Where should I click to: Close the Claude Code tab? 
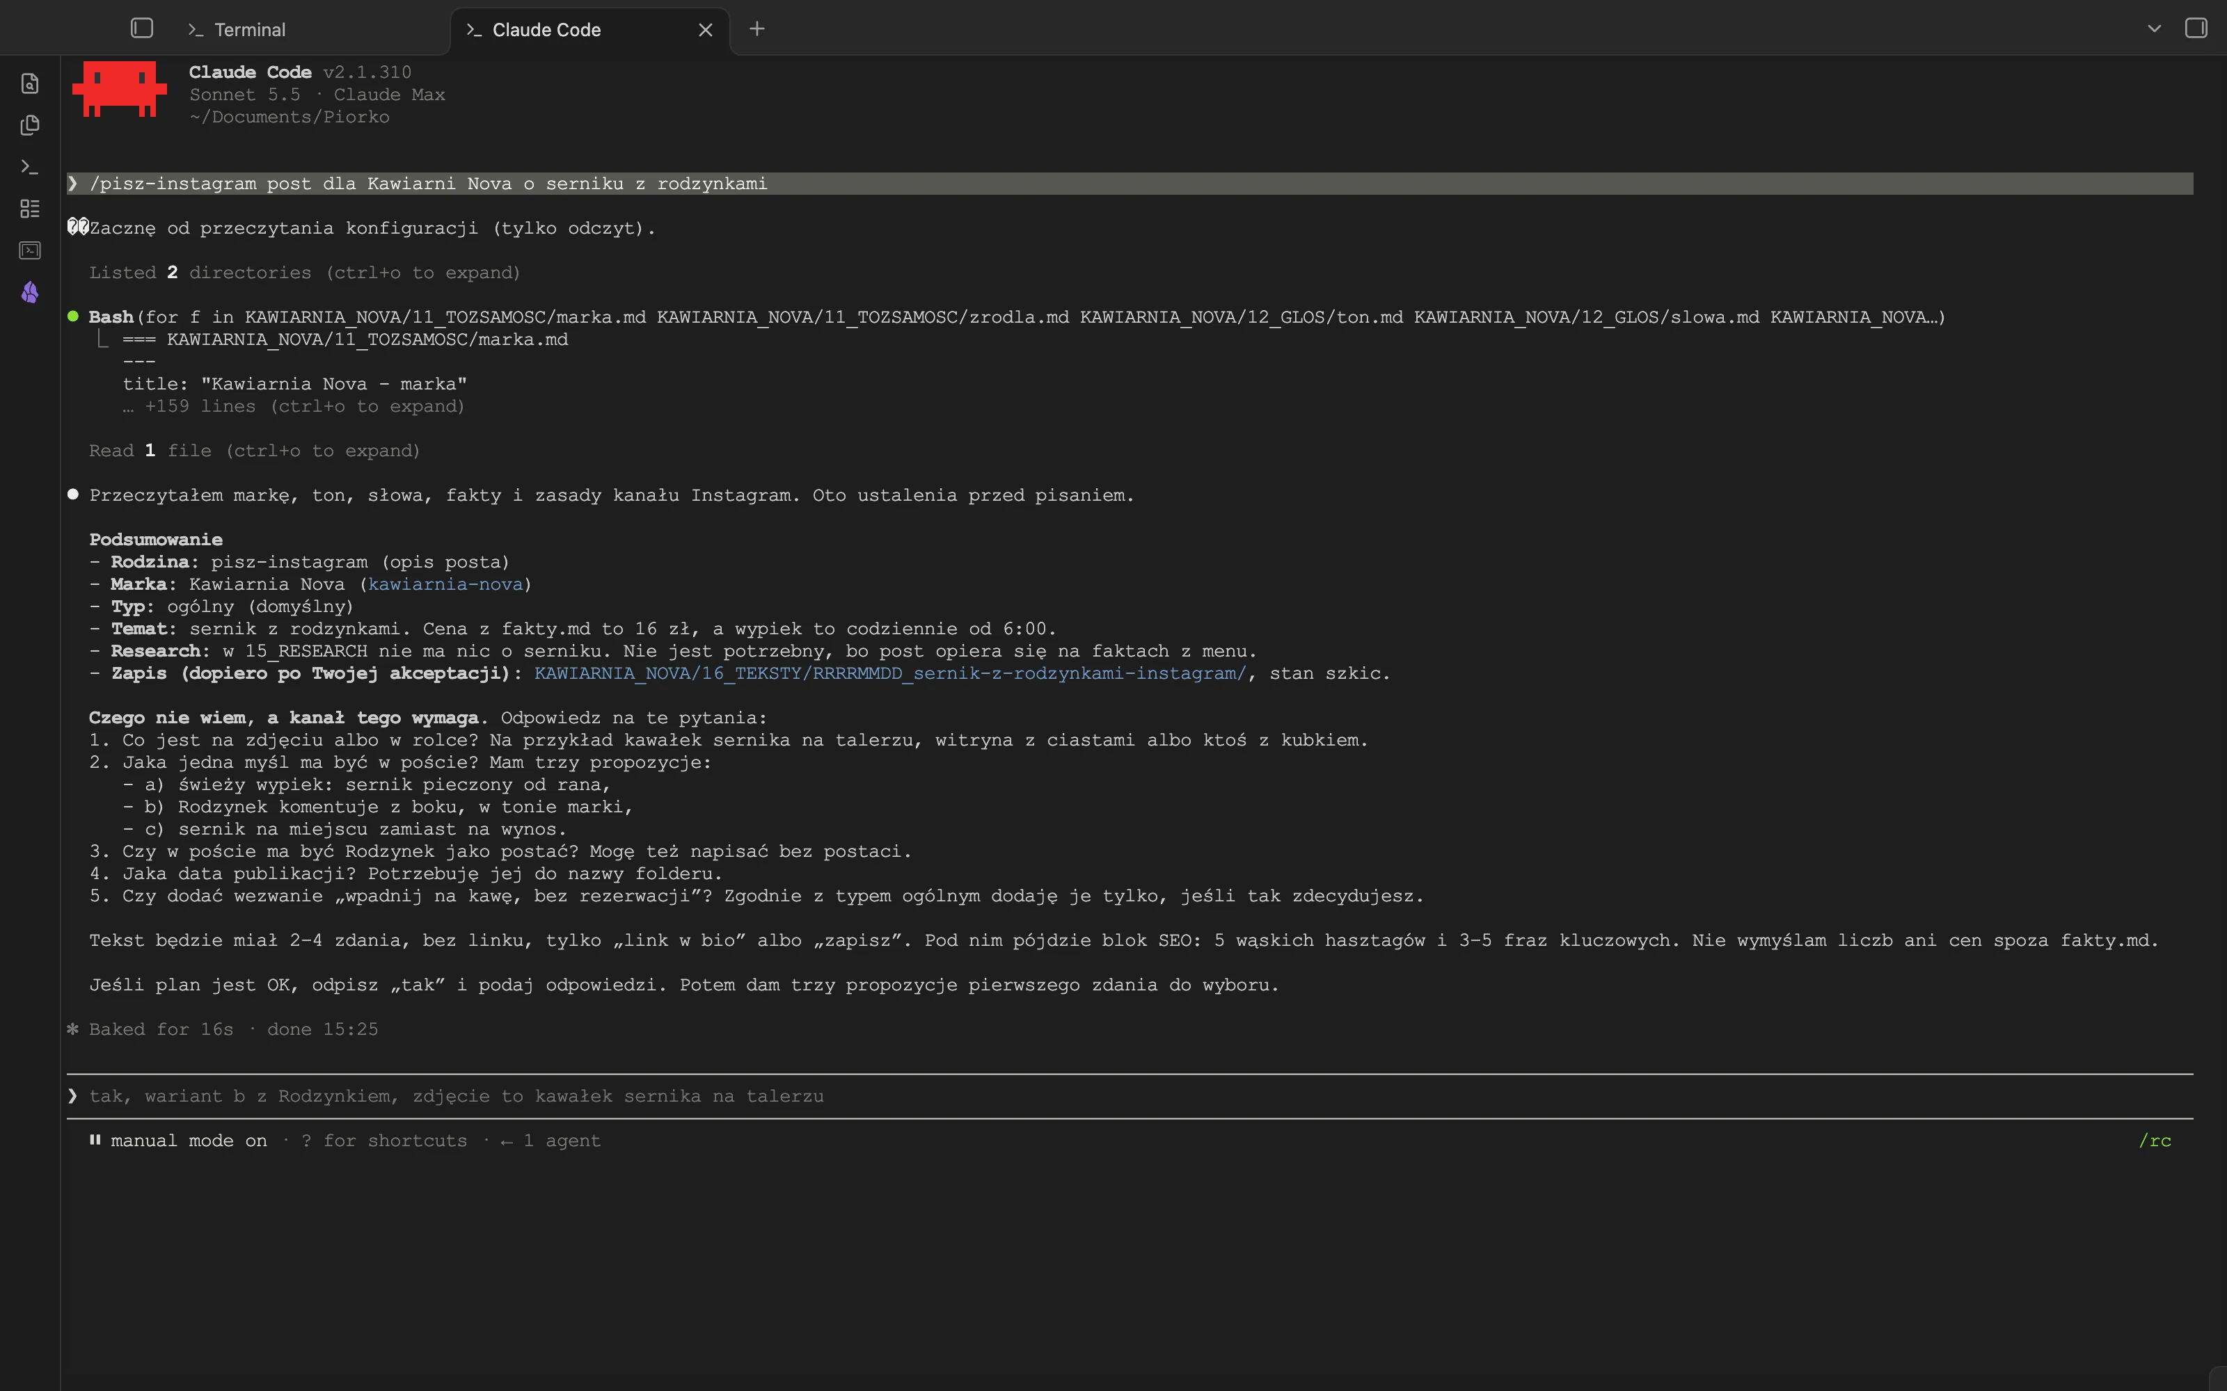click(706, 29)
